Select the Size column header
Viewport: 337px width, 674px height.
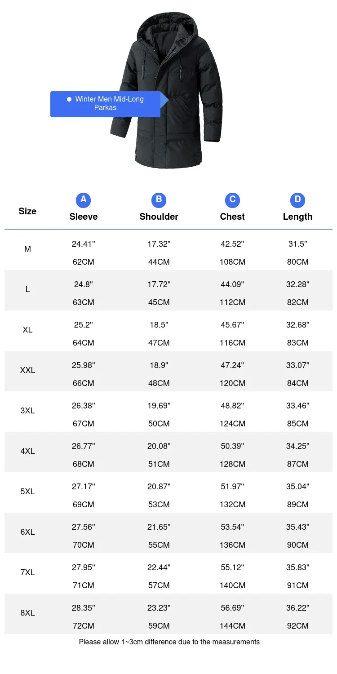[27, 211]
